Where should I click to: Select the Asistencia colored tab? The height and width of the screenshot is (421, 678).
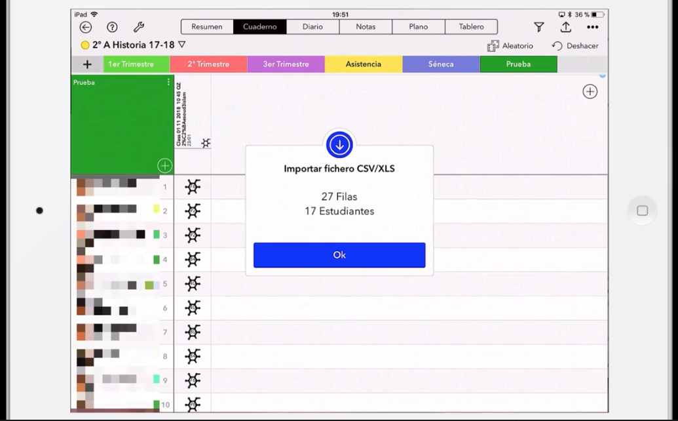tap(363, 64)
